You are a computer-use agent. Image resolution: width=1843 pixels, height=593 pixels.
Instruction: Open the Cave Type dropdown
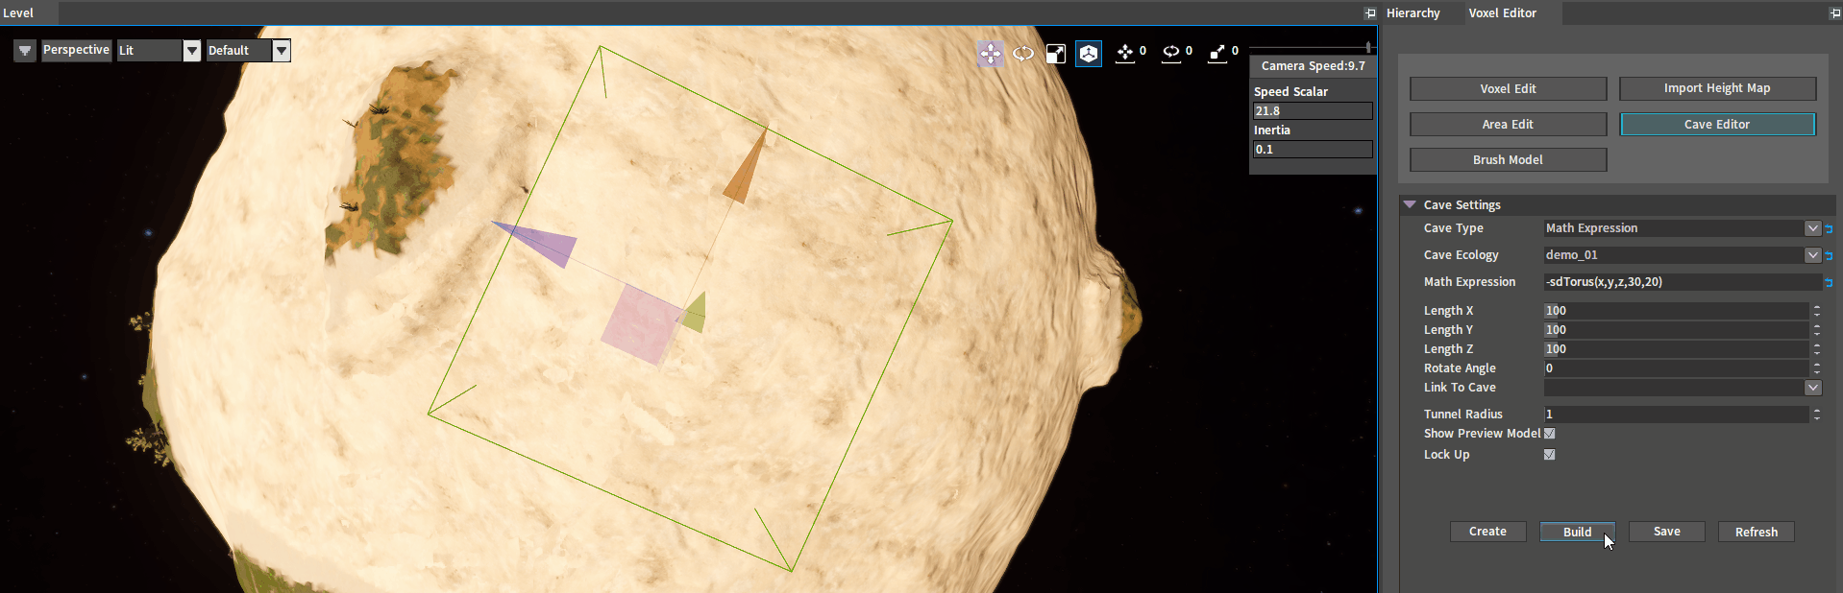pos(1812,228)
